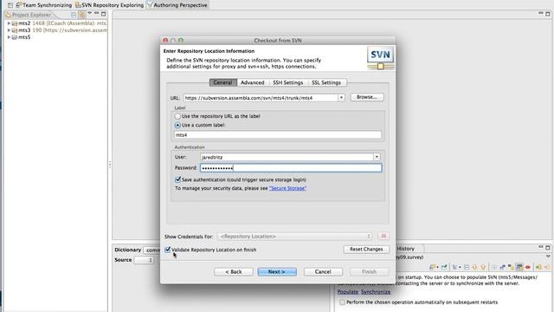Open the SSH Settings tab
Viewport: 554px width, 312px height.
(287, 82)
